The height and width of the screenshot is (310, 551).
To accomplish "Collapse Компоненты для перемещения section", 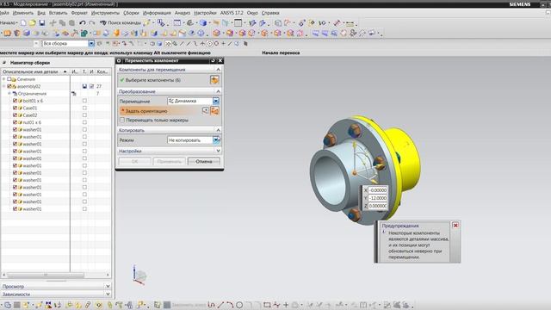I will tap(218, 69).
